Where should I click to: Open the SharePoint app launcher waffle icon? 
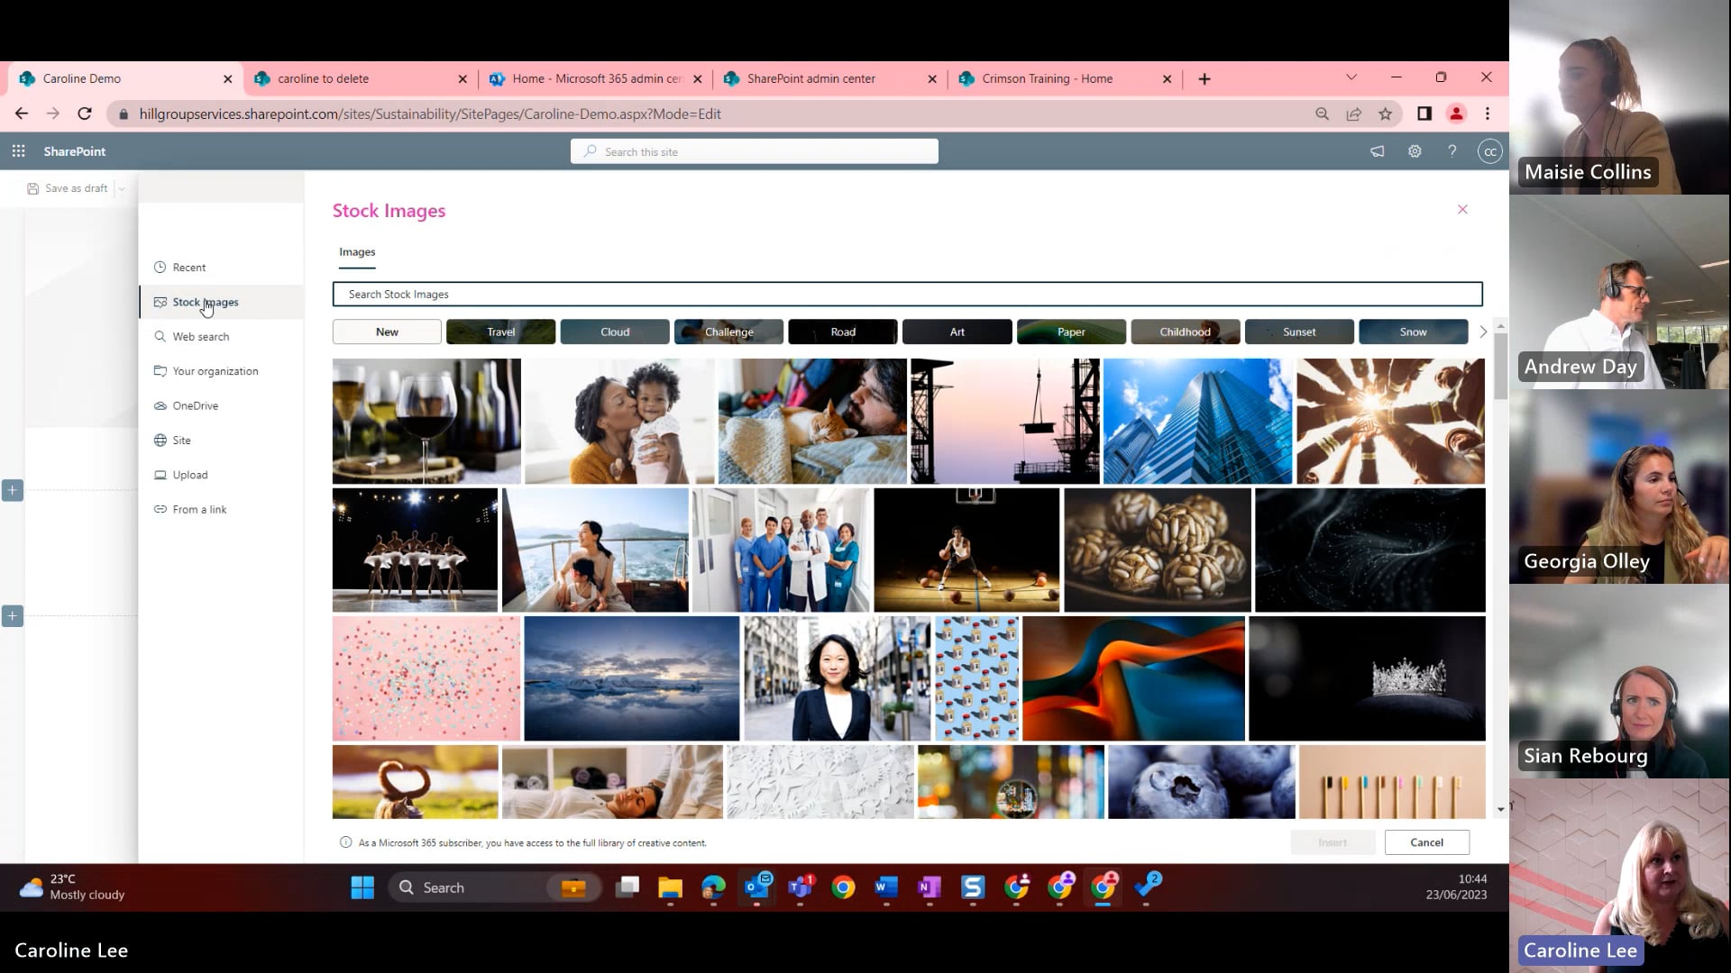[18, 151]
